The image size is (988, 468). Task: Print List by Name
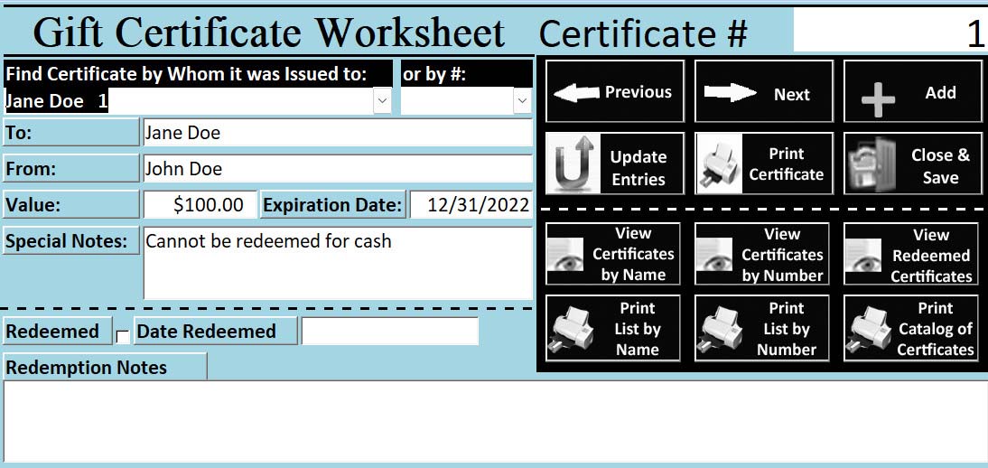[x=614, y=329]
